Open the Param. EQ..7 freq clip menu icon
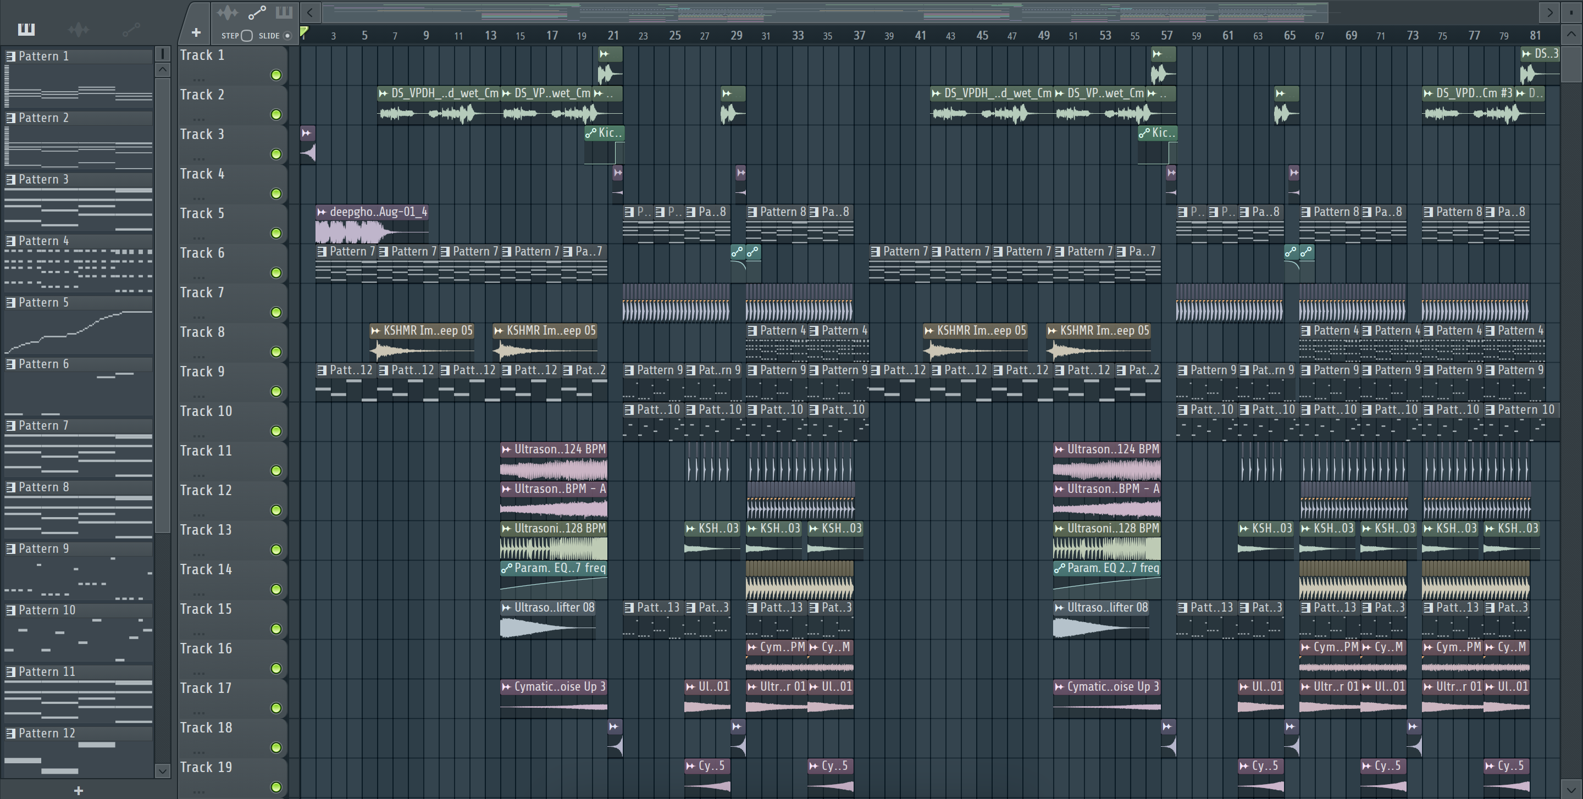The width and height of the screenshot is (1583, 799). [506, 568]
